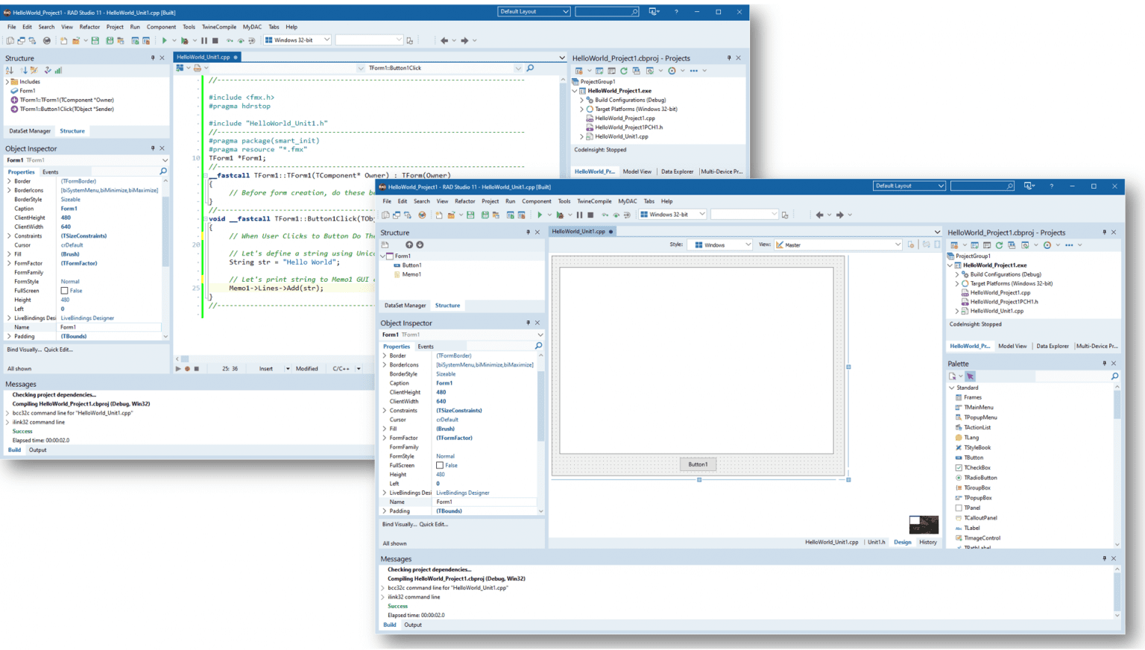Switch to the Design tab under the designer
The image size is (1145, 650).
point(902,542)
